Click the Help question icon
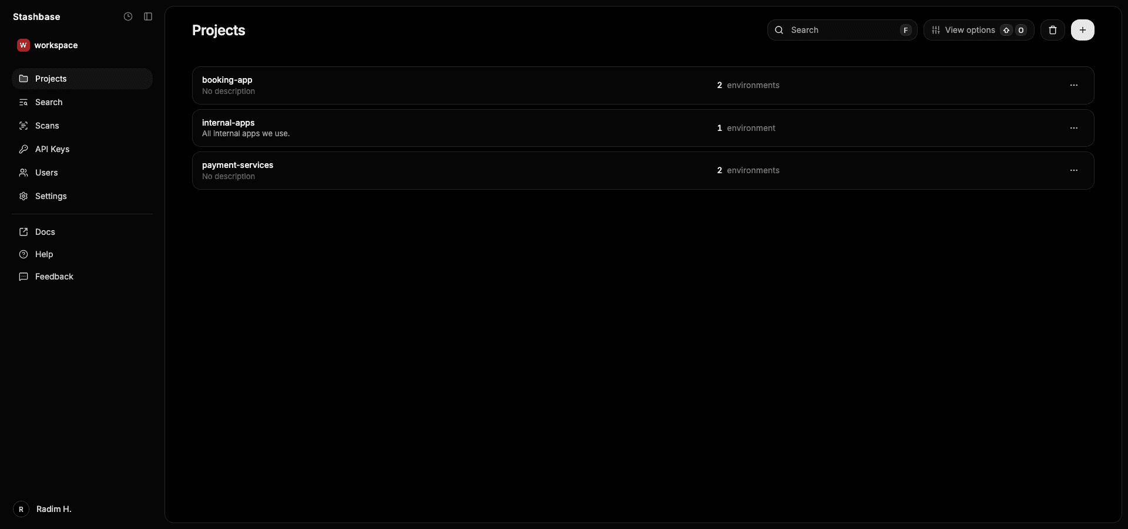 [x=23, y=254]
